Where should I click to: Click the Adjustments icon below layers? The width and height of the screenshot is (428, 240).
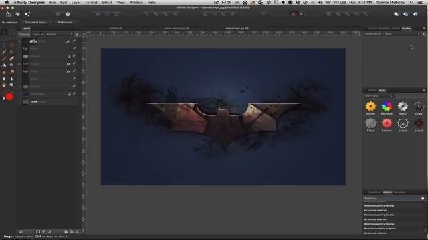44,232
